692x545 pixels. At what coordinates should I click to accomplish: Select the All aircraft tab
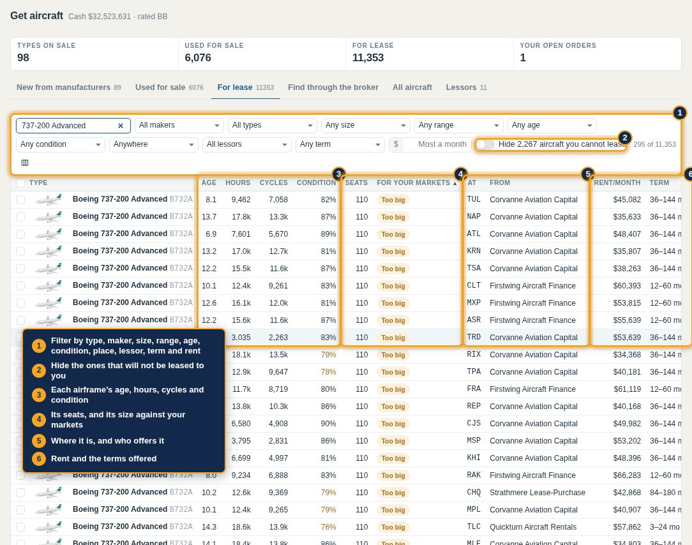pos(412,87)
